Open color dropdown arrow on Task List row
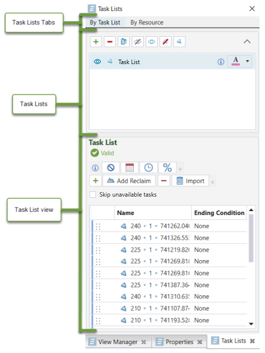Screen dimensions: 265x353 [248, 61]
